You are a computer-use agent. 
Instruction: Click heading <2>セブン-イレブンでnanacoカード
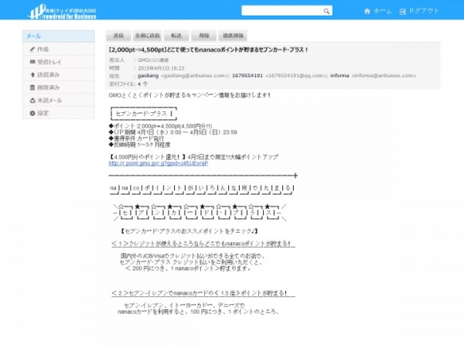pos(203,293)
